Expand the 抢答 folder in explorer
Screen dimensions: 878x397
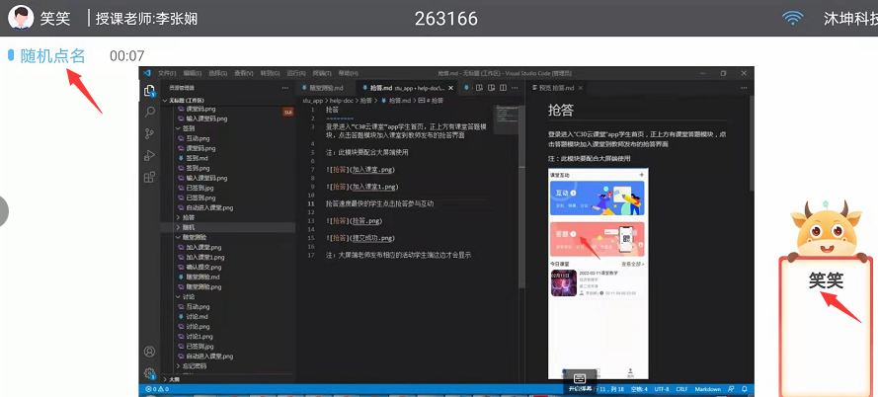(x=188, y=217)
